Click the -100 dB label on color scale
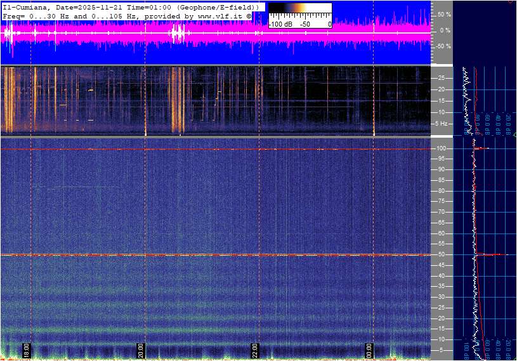517x361 pixels. coord(280,24)
